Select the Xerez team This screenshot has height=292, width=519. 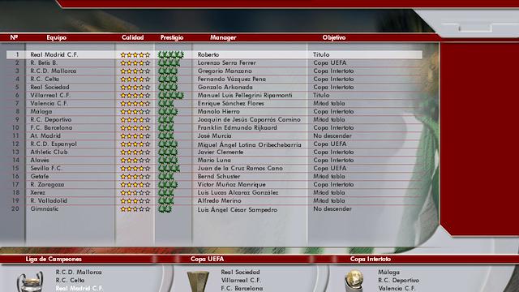(38, 192)
